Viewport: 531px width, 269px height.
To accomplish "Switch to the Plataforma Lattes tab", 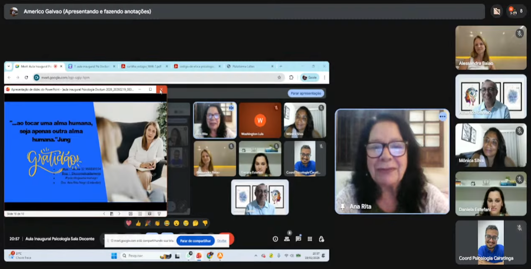I will [243, 66].
